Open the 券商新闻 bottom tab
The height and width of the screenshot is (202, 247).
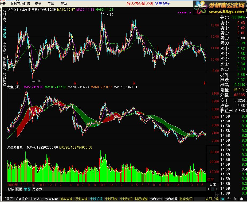(x=171, y=199)
